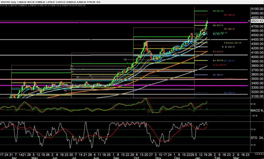Image resolution: width=264 pixels, height=159 pixels.
Task: Select the 3400.00 price axis label
Action: 257,83
